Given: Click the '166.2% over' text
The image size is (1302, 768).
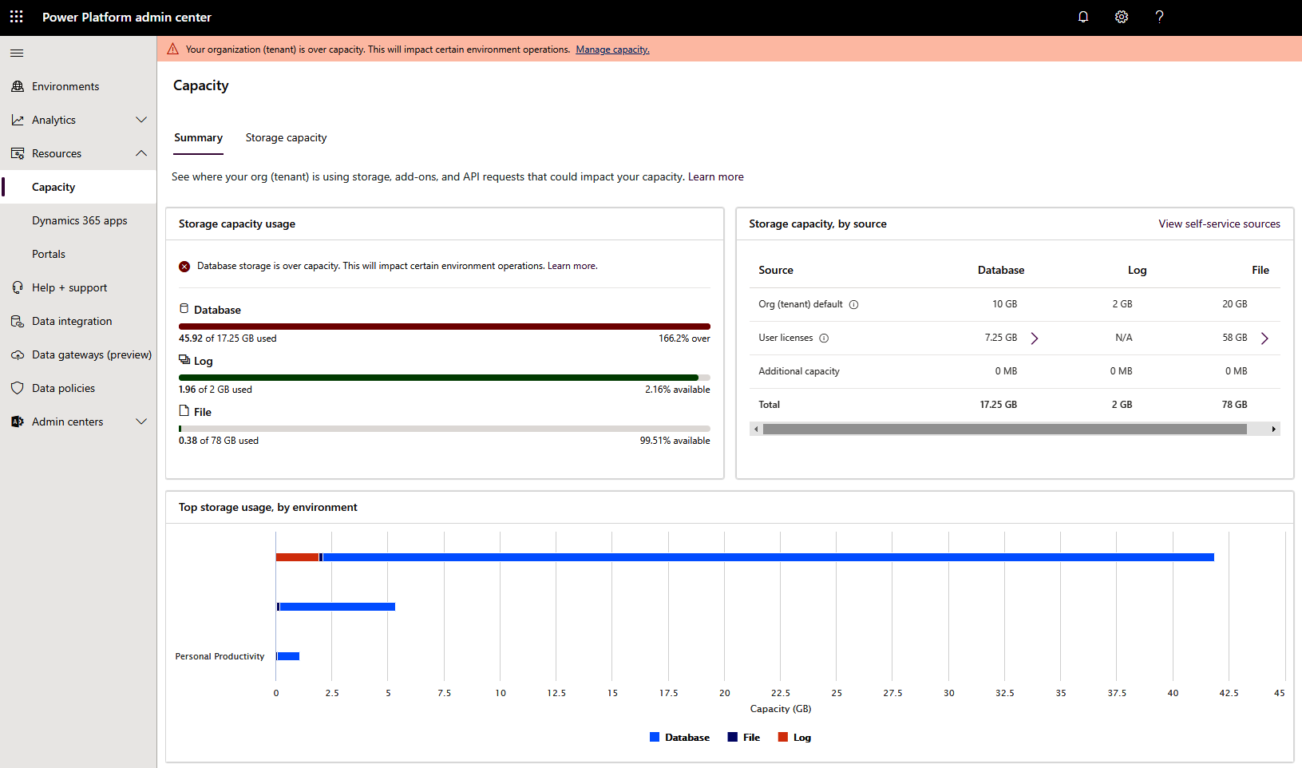Looking at the screenshot, I should (x=684, y=338).
